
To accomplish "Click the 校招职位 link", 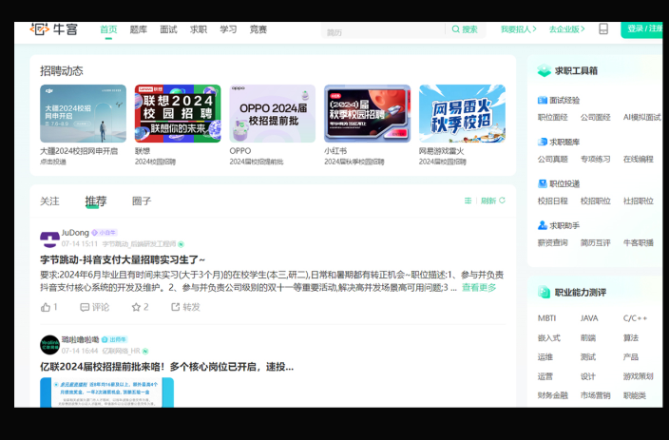I will tap(596, 201).
